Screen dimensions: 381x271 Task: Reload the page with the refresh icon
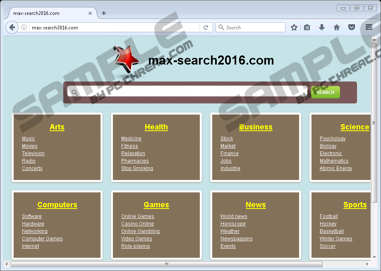206,28
